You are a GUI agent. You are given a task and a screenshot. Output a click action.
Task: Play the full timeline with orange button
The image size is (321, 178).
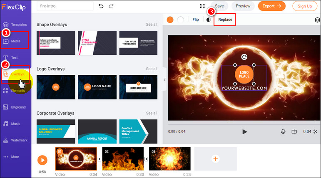42,160
